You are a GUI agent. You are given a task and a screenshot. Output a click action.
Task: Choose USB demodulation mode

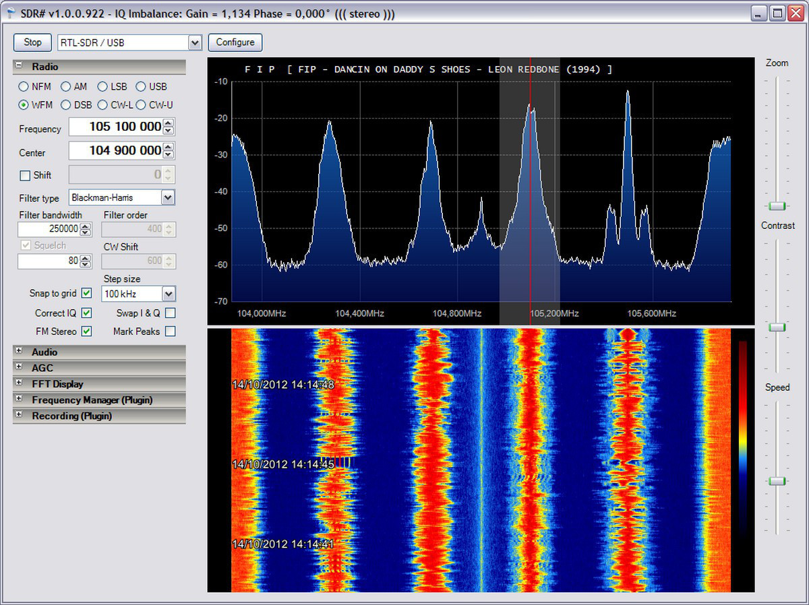(141, 87)
